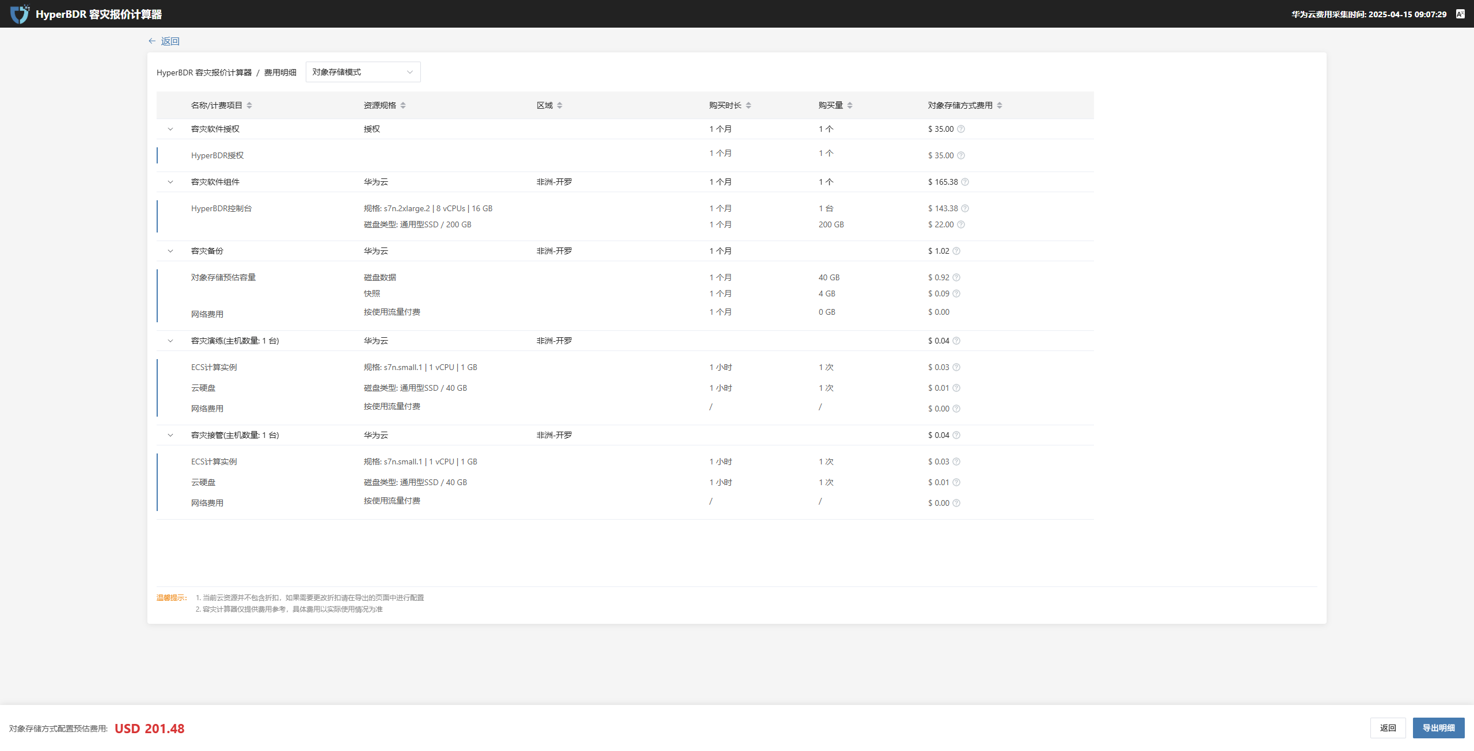
Task: Click ECS计算实例 under 容灾接管
Action: [x=214, y=462]
